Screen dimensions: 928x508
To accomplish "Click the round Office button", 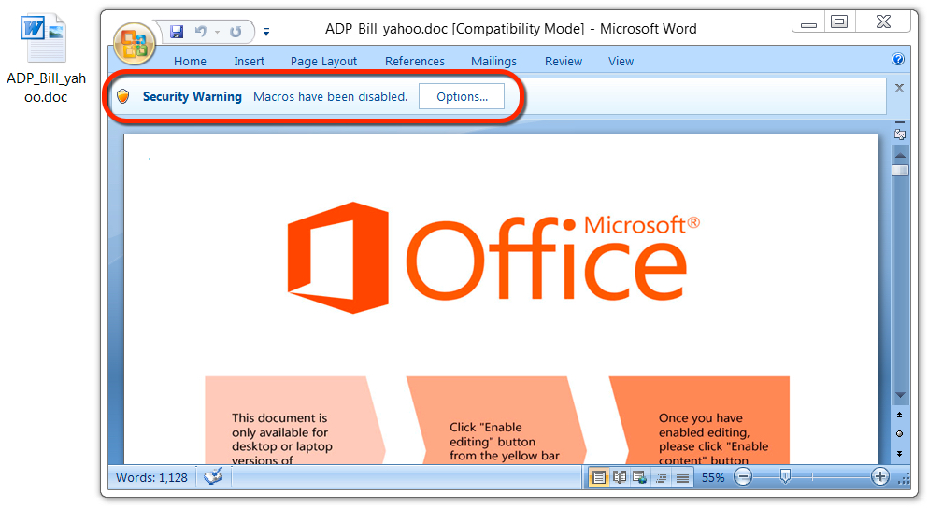I will click(135, 43).
